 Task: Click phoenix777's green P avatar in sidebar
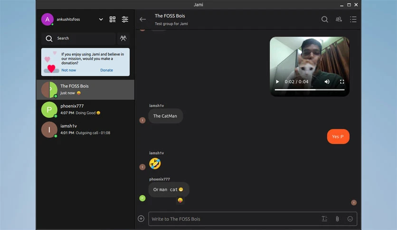[49, 109]
